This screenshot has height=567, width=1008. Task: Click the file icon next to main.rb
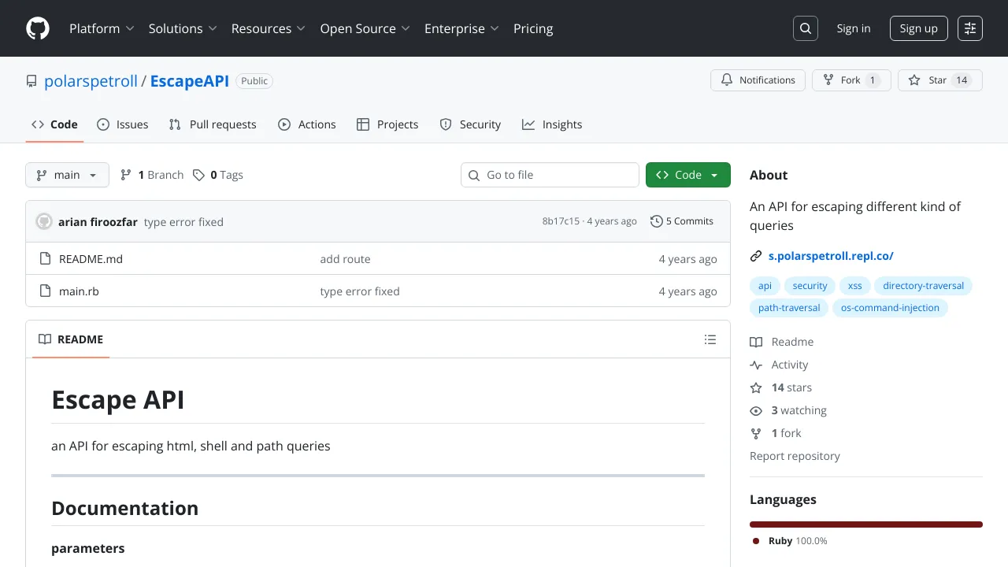point(45,291)
